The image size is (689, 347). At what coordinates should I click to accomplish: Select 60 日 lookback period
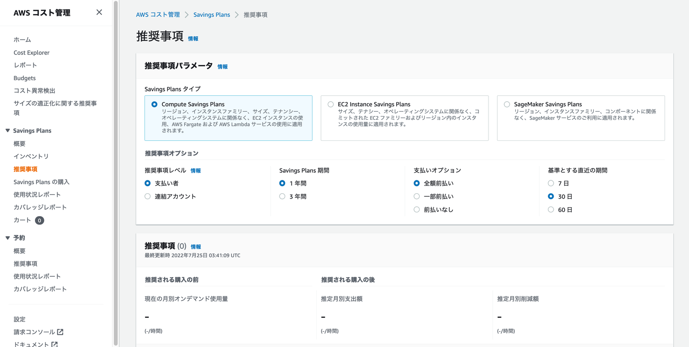click(551, 209)
